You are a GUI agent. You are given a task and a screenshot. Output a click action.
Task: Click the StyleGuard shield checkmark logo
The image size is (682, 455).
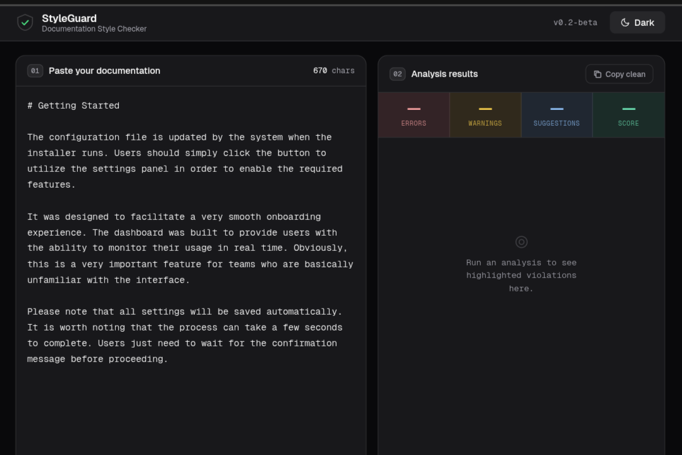click(25, 23)
